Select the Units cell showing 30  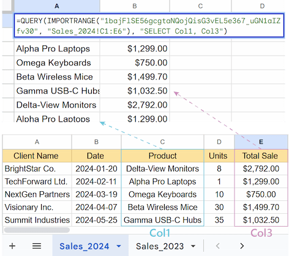point(219,207)
